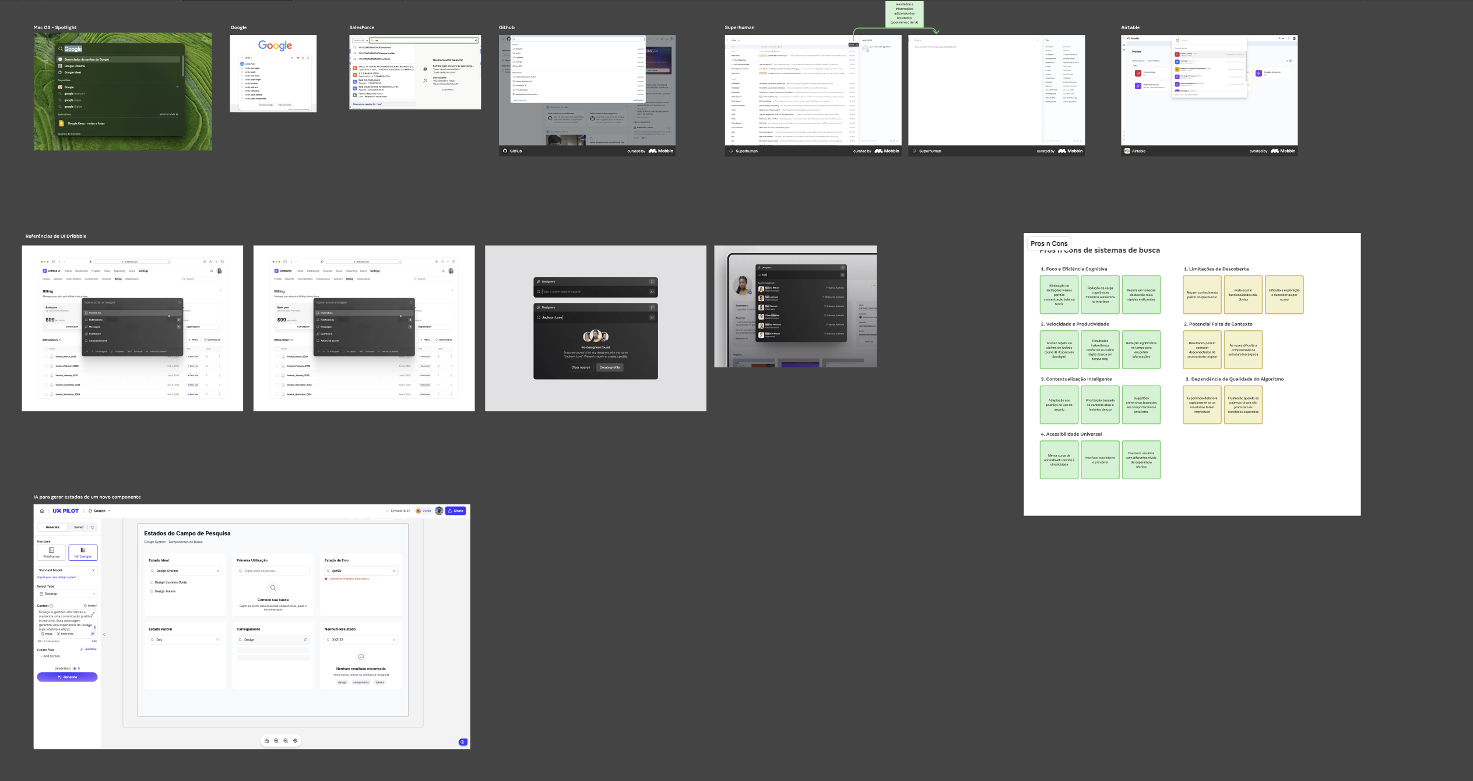The width and height of the screenshot is (1473, 781).
Task: Click the zoom out magnifier icon
Action: (286, 741)
